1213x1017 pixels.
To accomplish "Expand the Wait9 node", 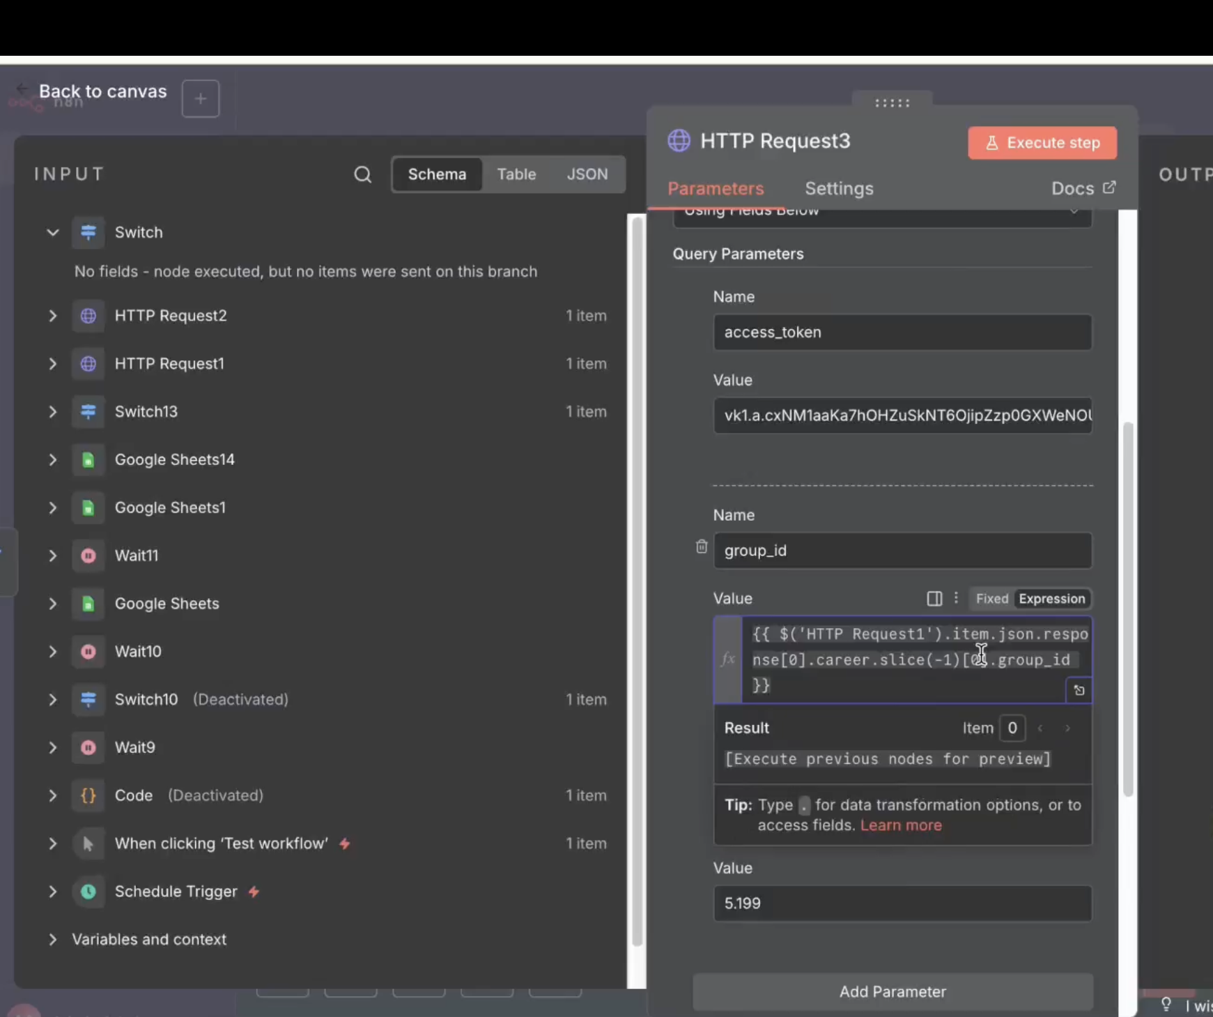I will tap(53, 747).
